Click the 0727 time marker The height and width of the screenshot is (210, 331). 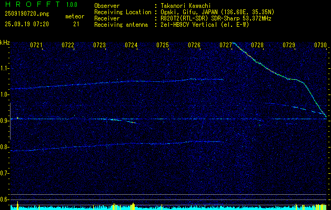(226, 46)
